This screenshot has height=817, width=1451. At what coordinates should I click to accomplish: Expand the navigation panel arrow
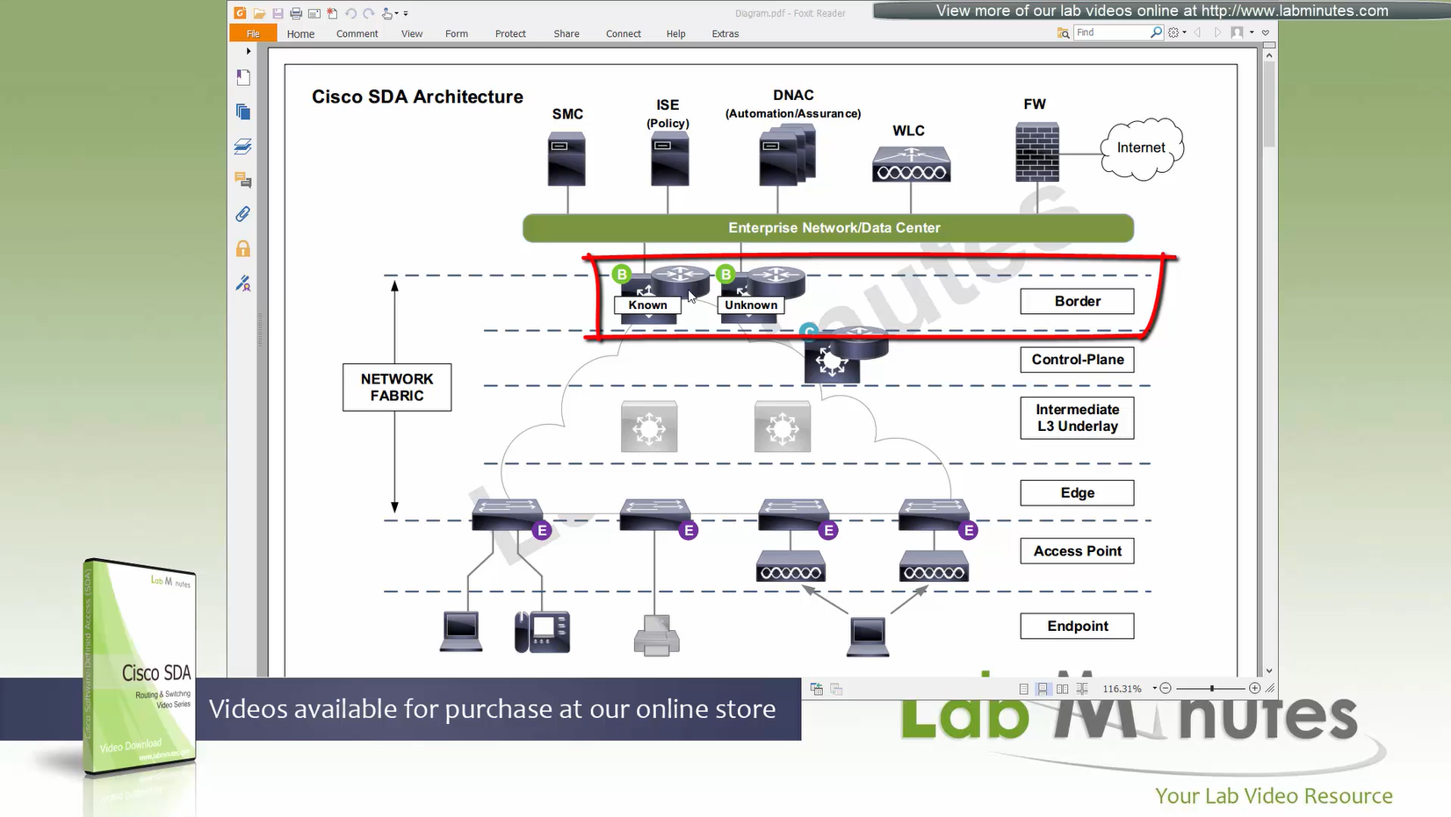[249, 51]
